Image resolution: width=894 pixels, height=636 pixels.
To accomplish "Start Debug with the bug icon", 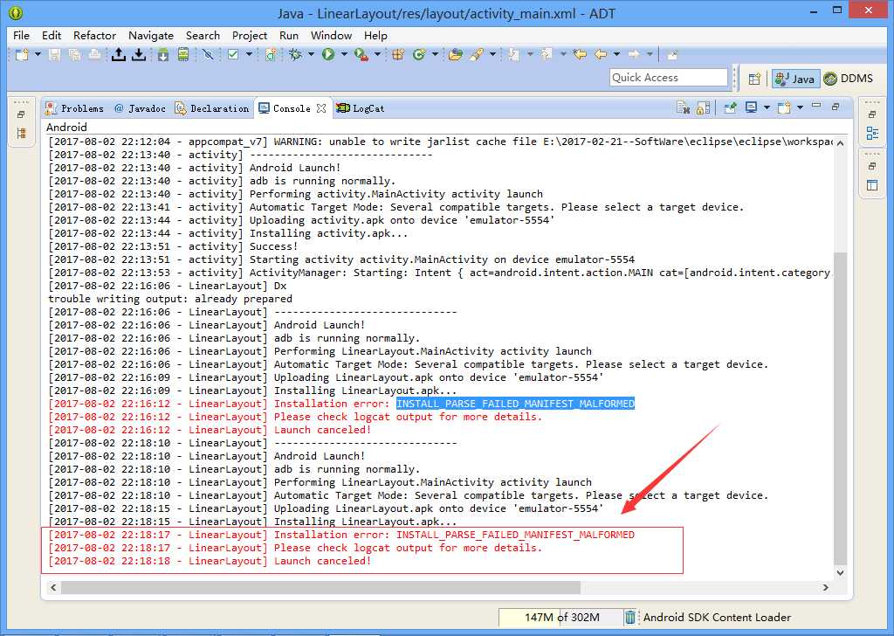I will [295, 55].
